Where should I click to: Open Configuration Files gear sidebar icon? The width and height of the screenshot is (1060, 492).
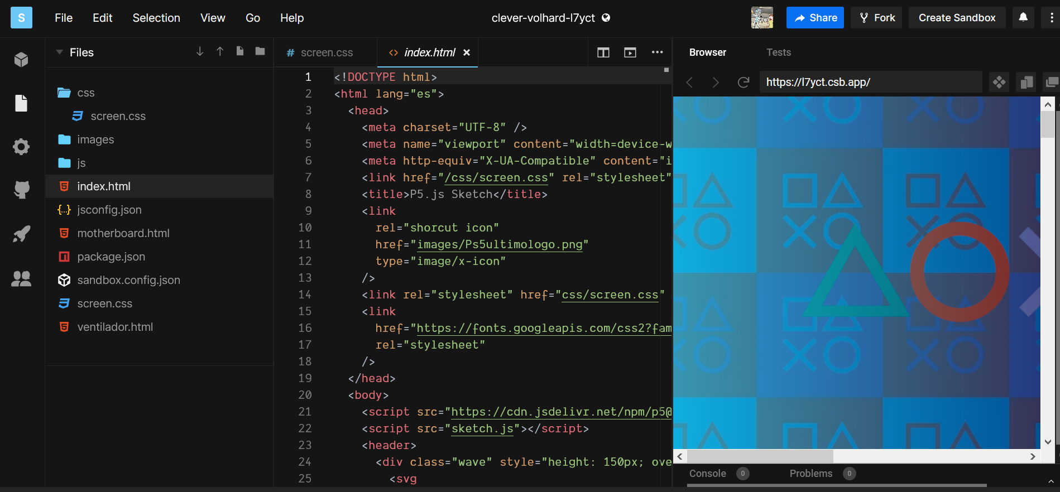[21, 147]
